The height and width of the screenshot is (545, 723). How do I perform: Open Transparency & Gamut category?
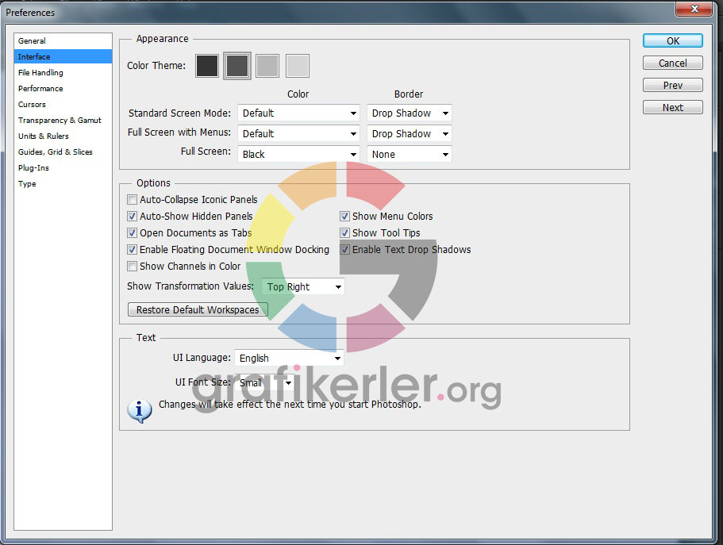60,121
